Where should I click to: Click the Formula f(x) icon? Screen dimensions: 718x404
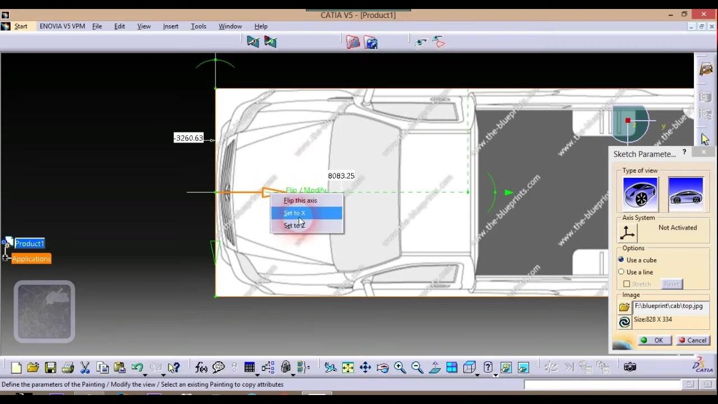201,368
